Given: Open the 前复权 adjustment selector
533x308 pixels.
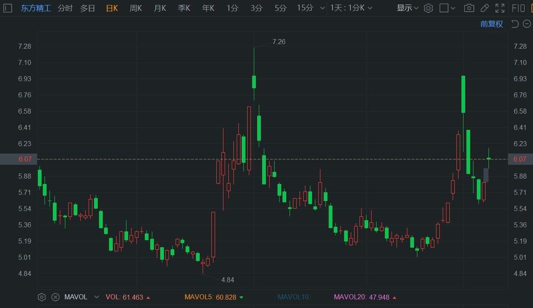Looking at the screenshot, I should (x=492, y=24).
